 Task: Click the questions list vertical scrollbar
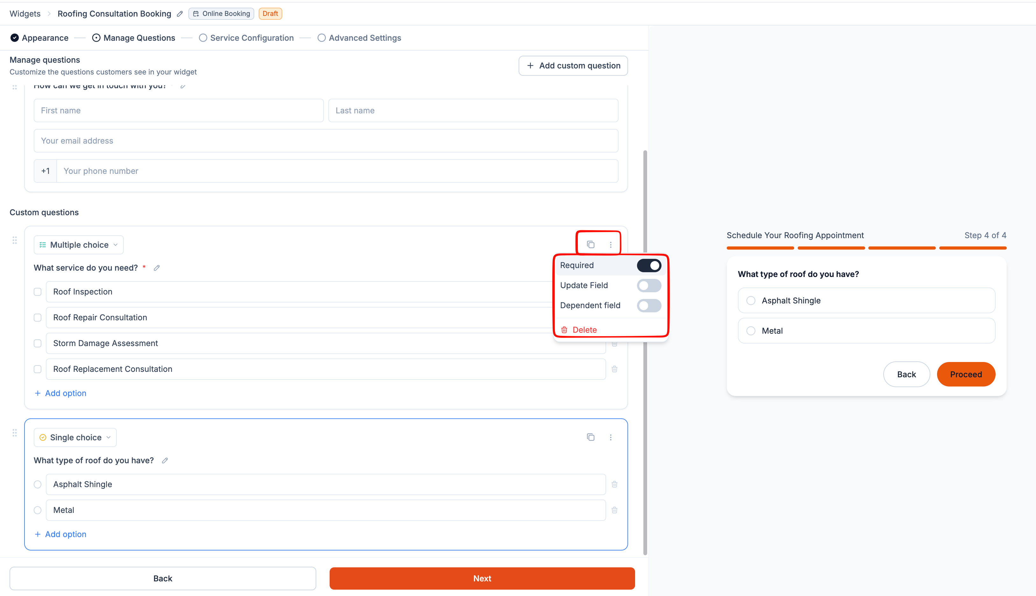click(x=645, y=352)
